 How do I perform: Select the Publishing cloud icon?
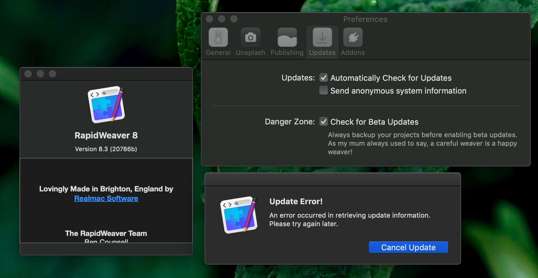287,37
